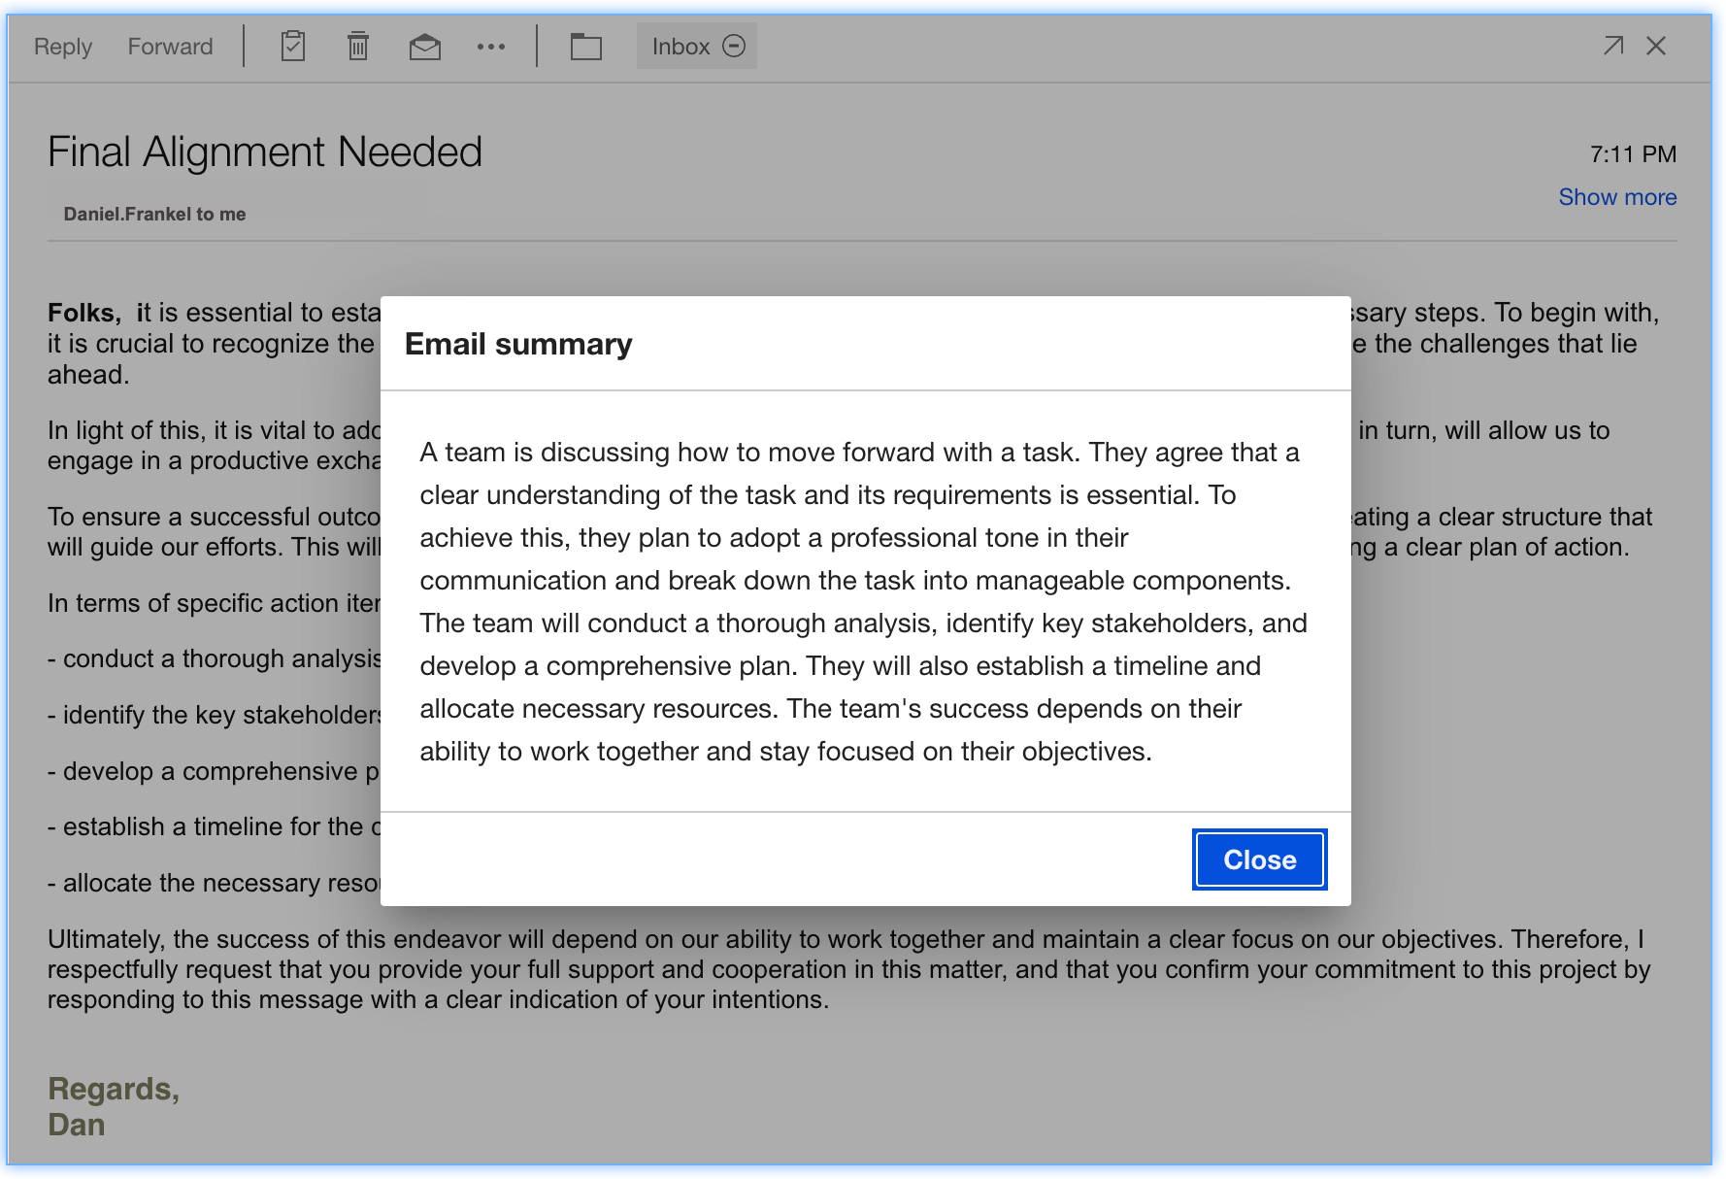
Task: Forward this email message
Action: [170, 47]
